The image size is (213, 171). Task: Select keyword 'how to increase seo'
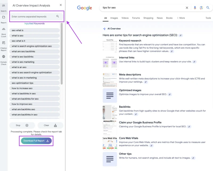[34, 88]
